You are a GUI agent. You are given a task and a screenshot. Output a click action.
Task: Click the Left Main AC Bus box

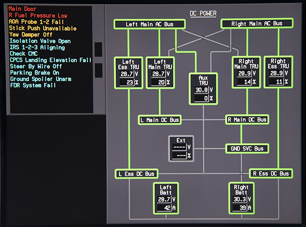150,24
